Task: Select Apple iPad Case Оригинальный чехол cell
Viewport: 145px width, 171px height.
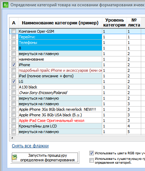Action: click(60, 121)
